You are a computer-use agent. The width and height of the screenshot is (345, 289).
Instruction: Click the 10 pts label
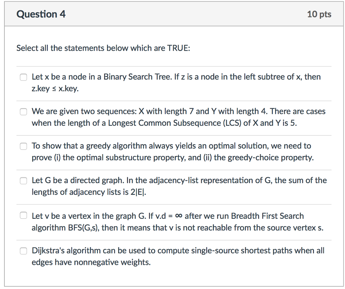point(319,14)
